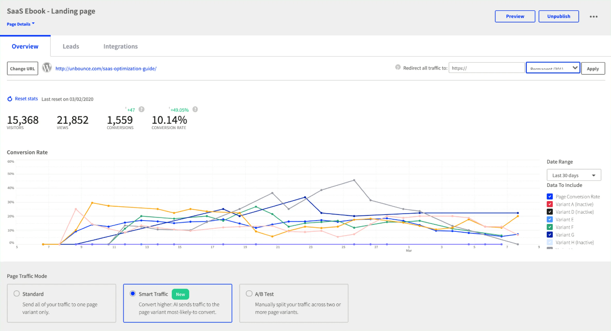Select the A/B Test traffic mode option
Image resolution: width=611 pixels, height=331 pixels.
(x=249, y=293)
